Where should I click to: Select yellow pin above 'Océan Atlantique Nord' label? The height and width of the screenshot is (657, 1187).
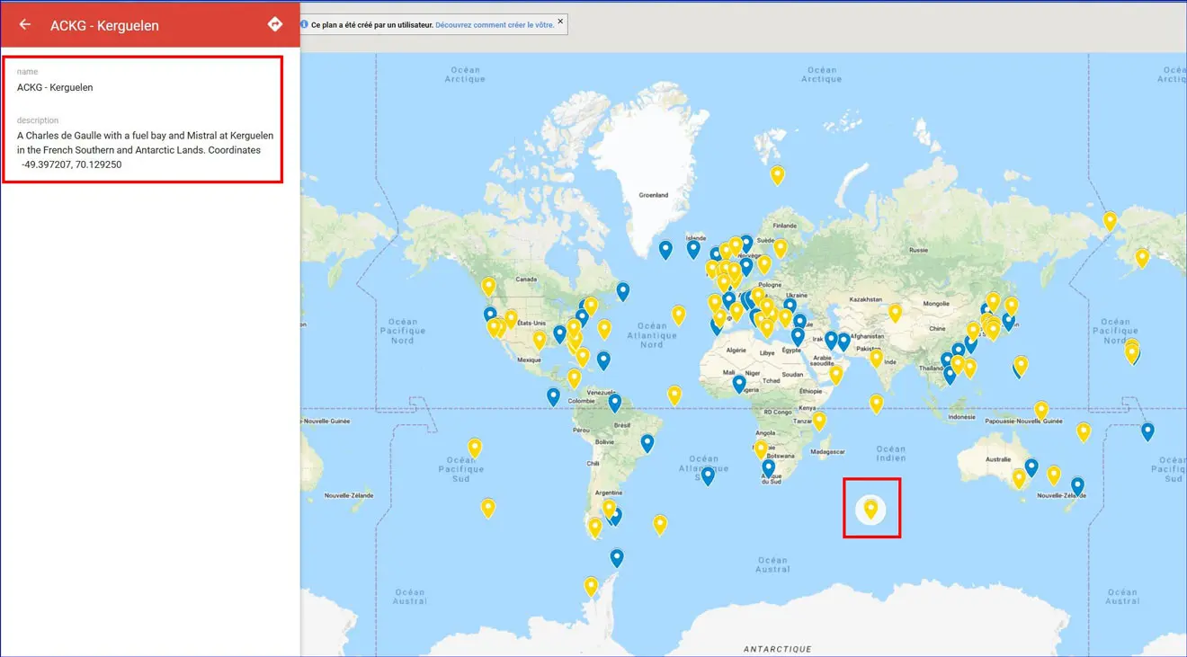678,315
